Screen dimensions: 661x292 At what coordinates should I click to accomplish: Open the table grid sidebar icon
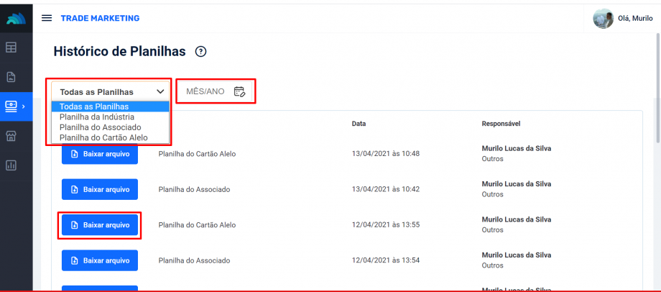pyautogui.click(x=11, y=47)
